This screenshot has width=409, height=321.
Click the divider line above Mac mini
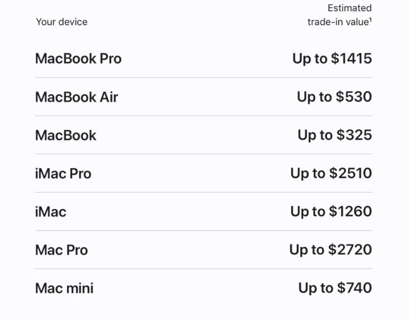[x=203, y=269]
